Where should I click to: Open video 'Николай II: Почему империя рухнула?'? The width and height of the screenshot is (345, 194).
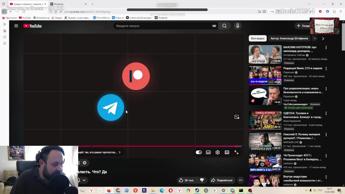pyautogui.click(x=302, y=136)
